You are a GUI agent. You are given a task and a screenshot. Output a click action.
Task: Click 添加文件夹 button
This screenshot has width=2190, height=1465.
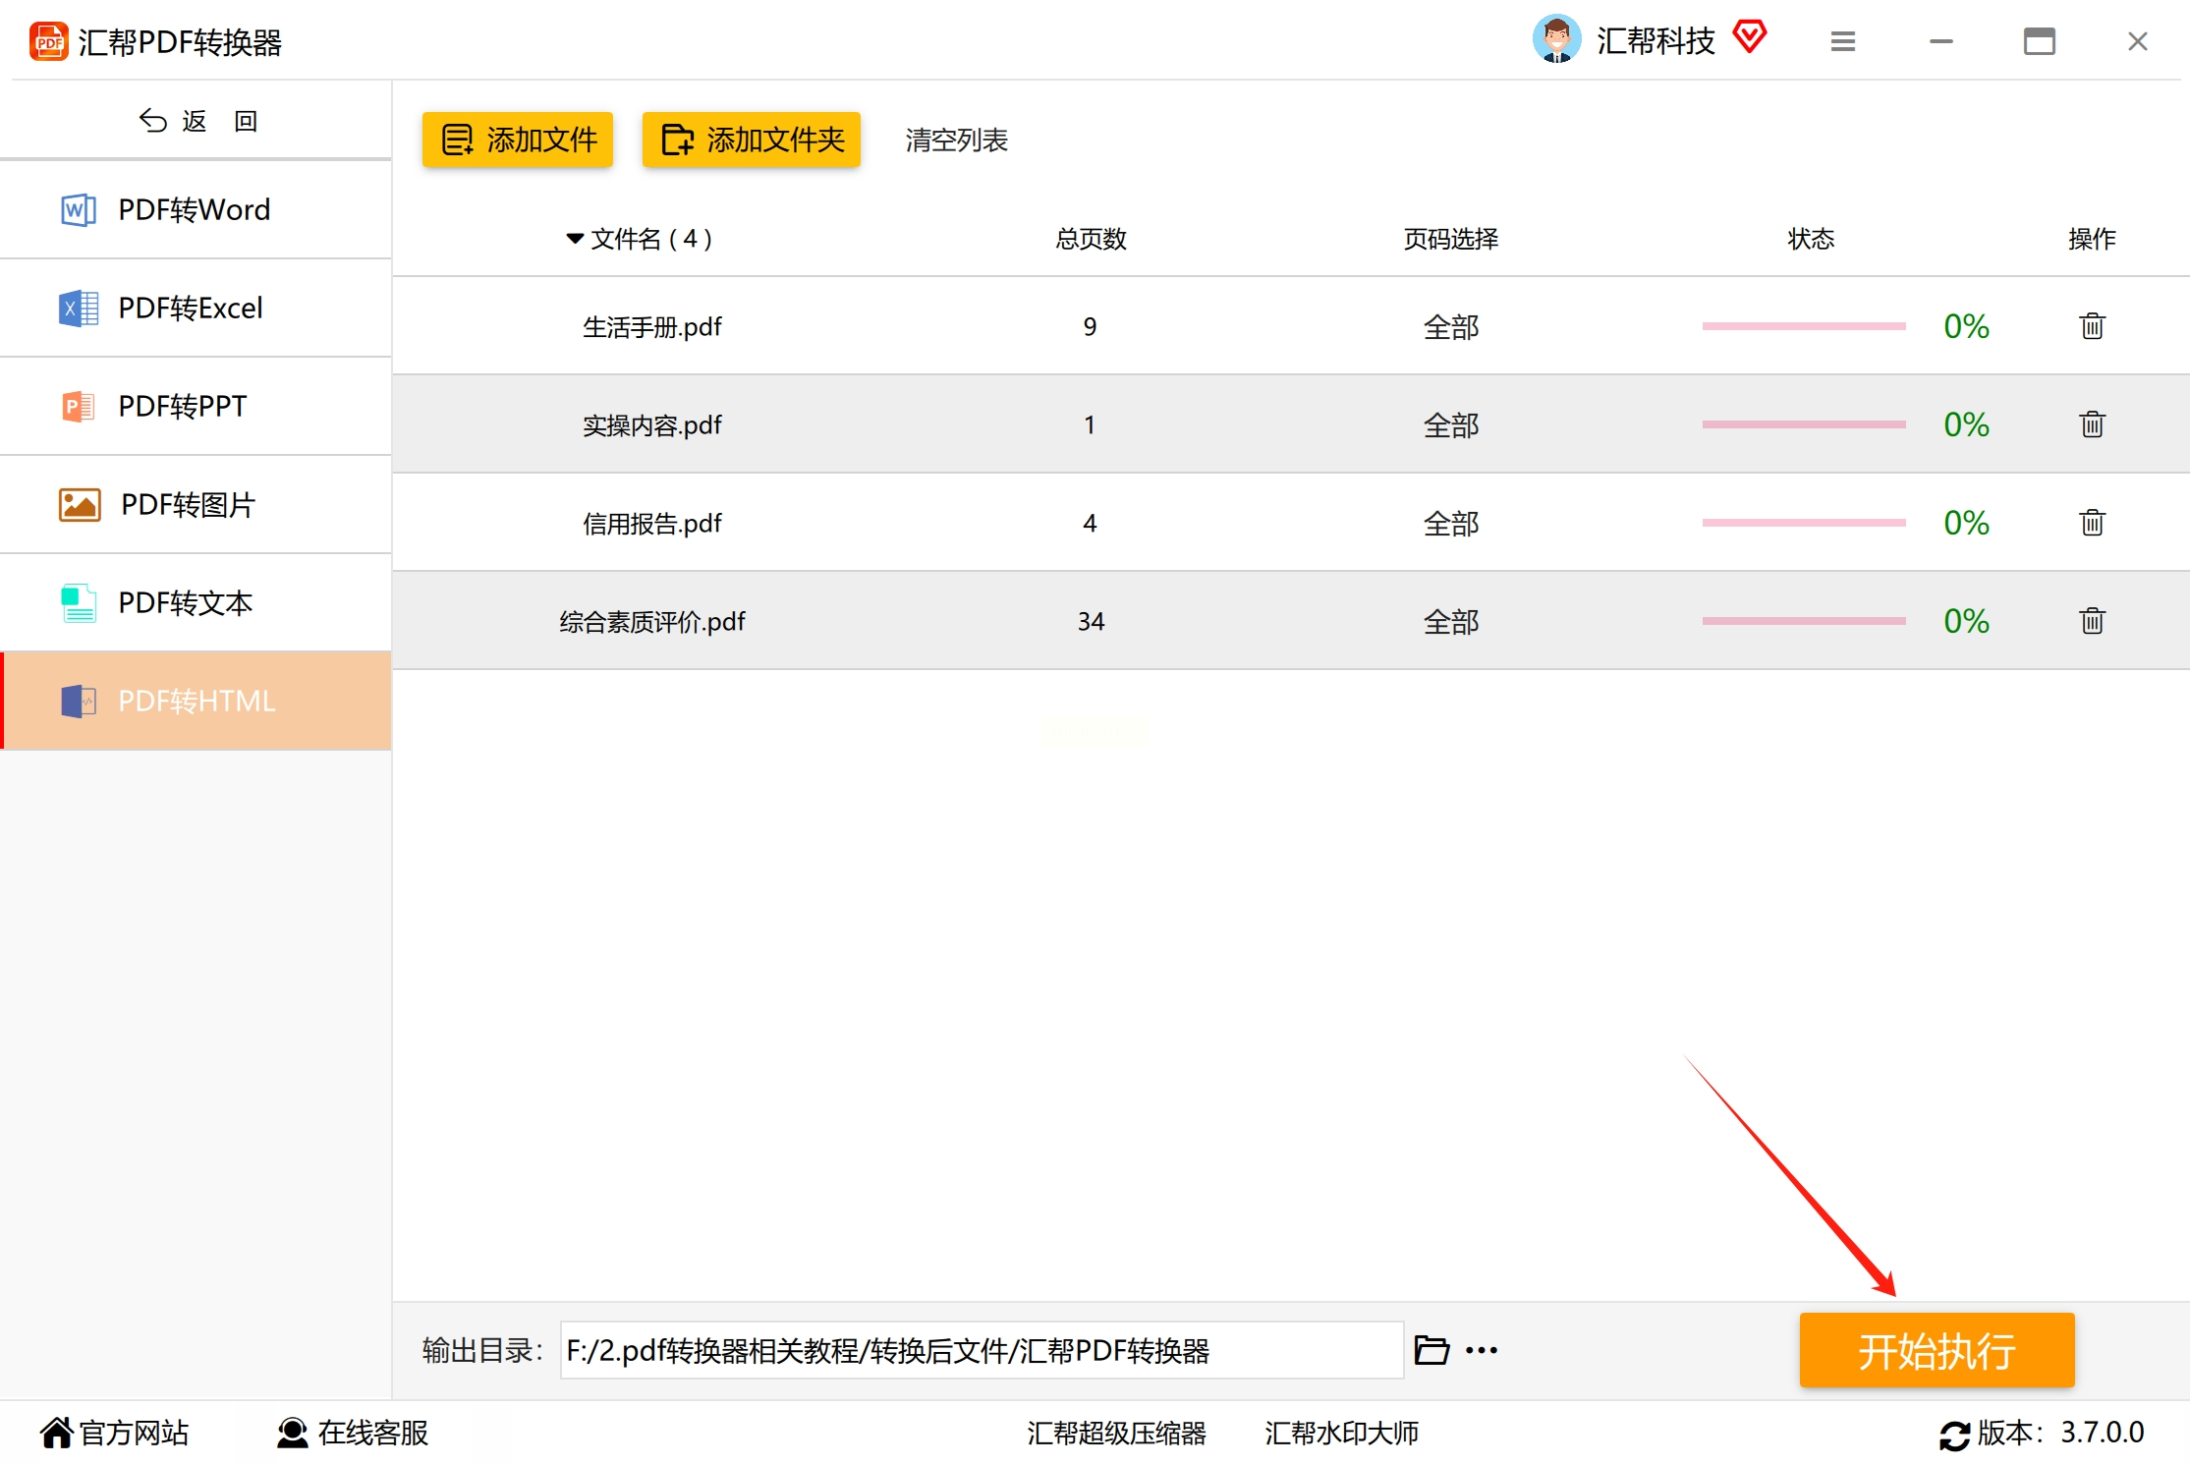[x=752, y=140]
